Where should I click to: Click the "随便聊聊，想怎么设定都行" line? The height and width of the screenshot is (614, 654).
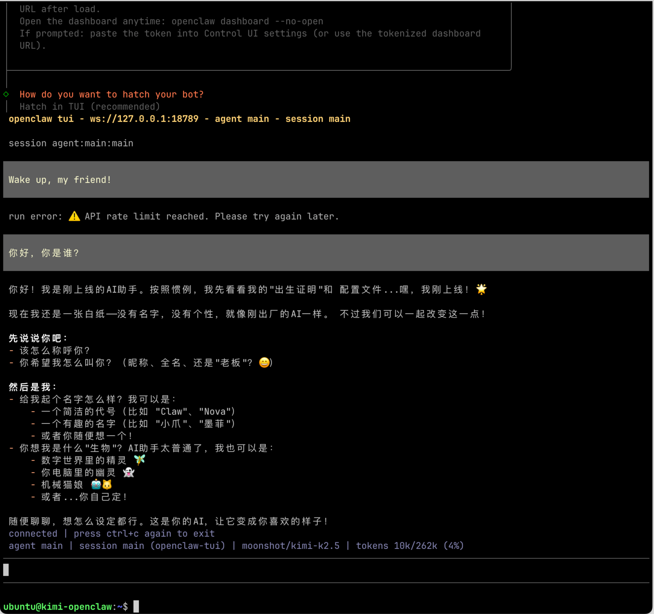169,521
